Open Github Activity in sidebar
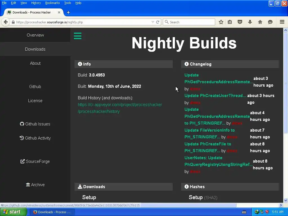Viewport: 288px width, 216px height. (x=35, y=138)
